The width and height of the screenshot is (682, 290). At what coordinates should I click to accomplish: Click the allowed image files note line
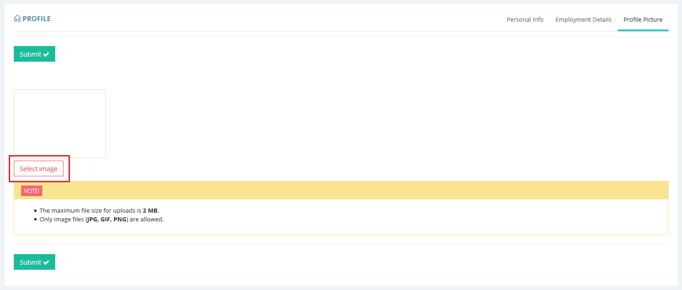101,220
